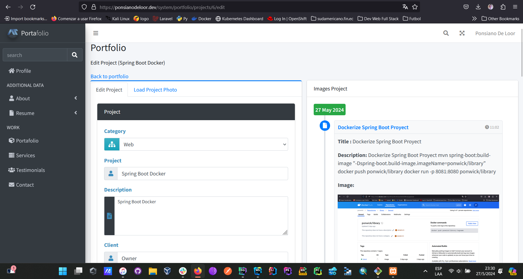This screenshot has width=523, height=279.
Task: Click the browser reload icon
Action: coord(33,7)
